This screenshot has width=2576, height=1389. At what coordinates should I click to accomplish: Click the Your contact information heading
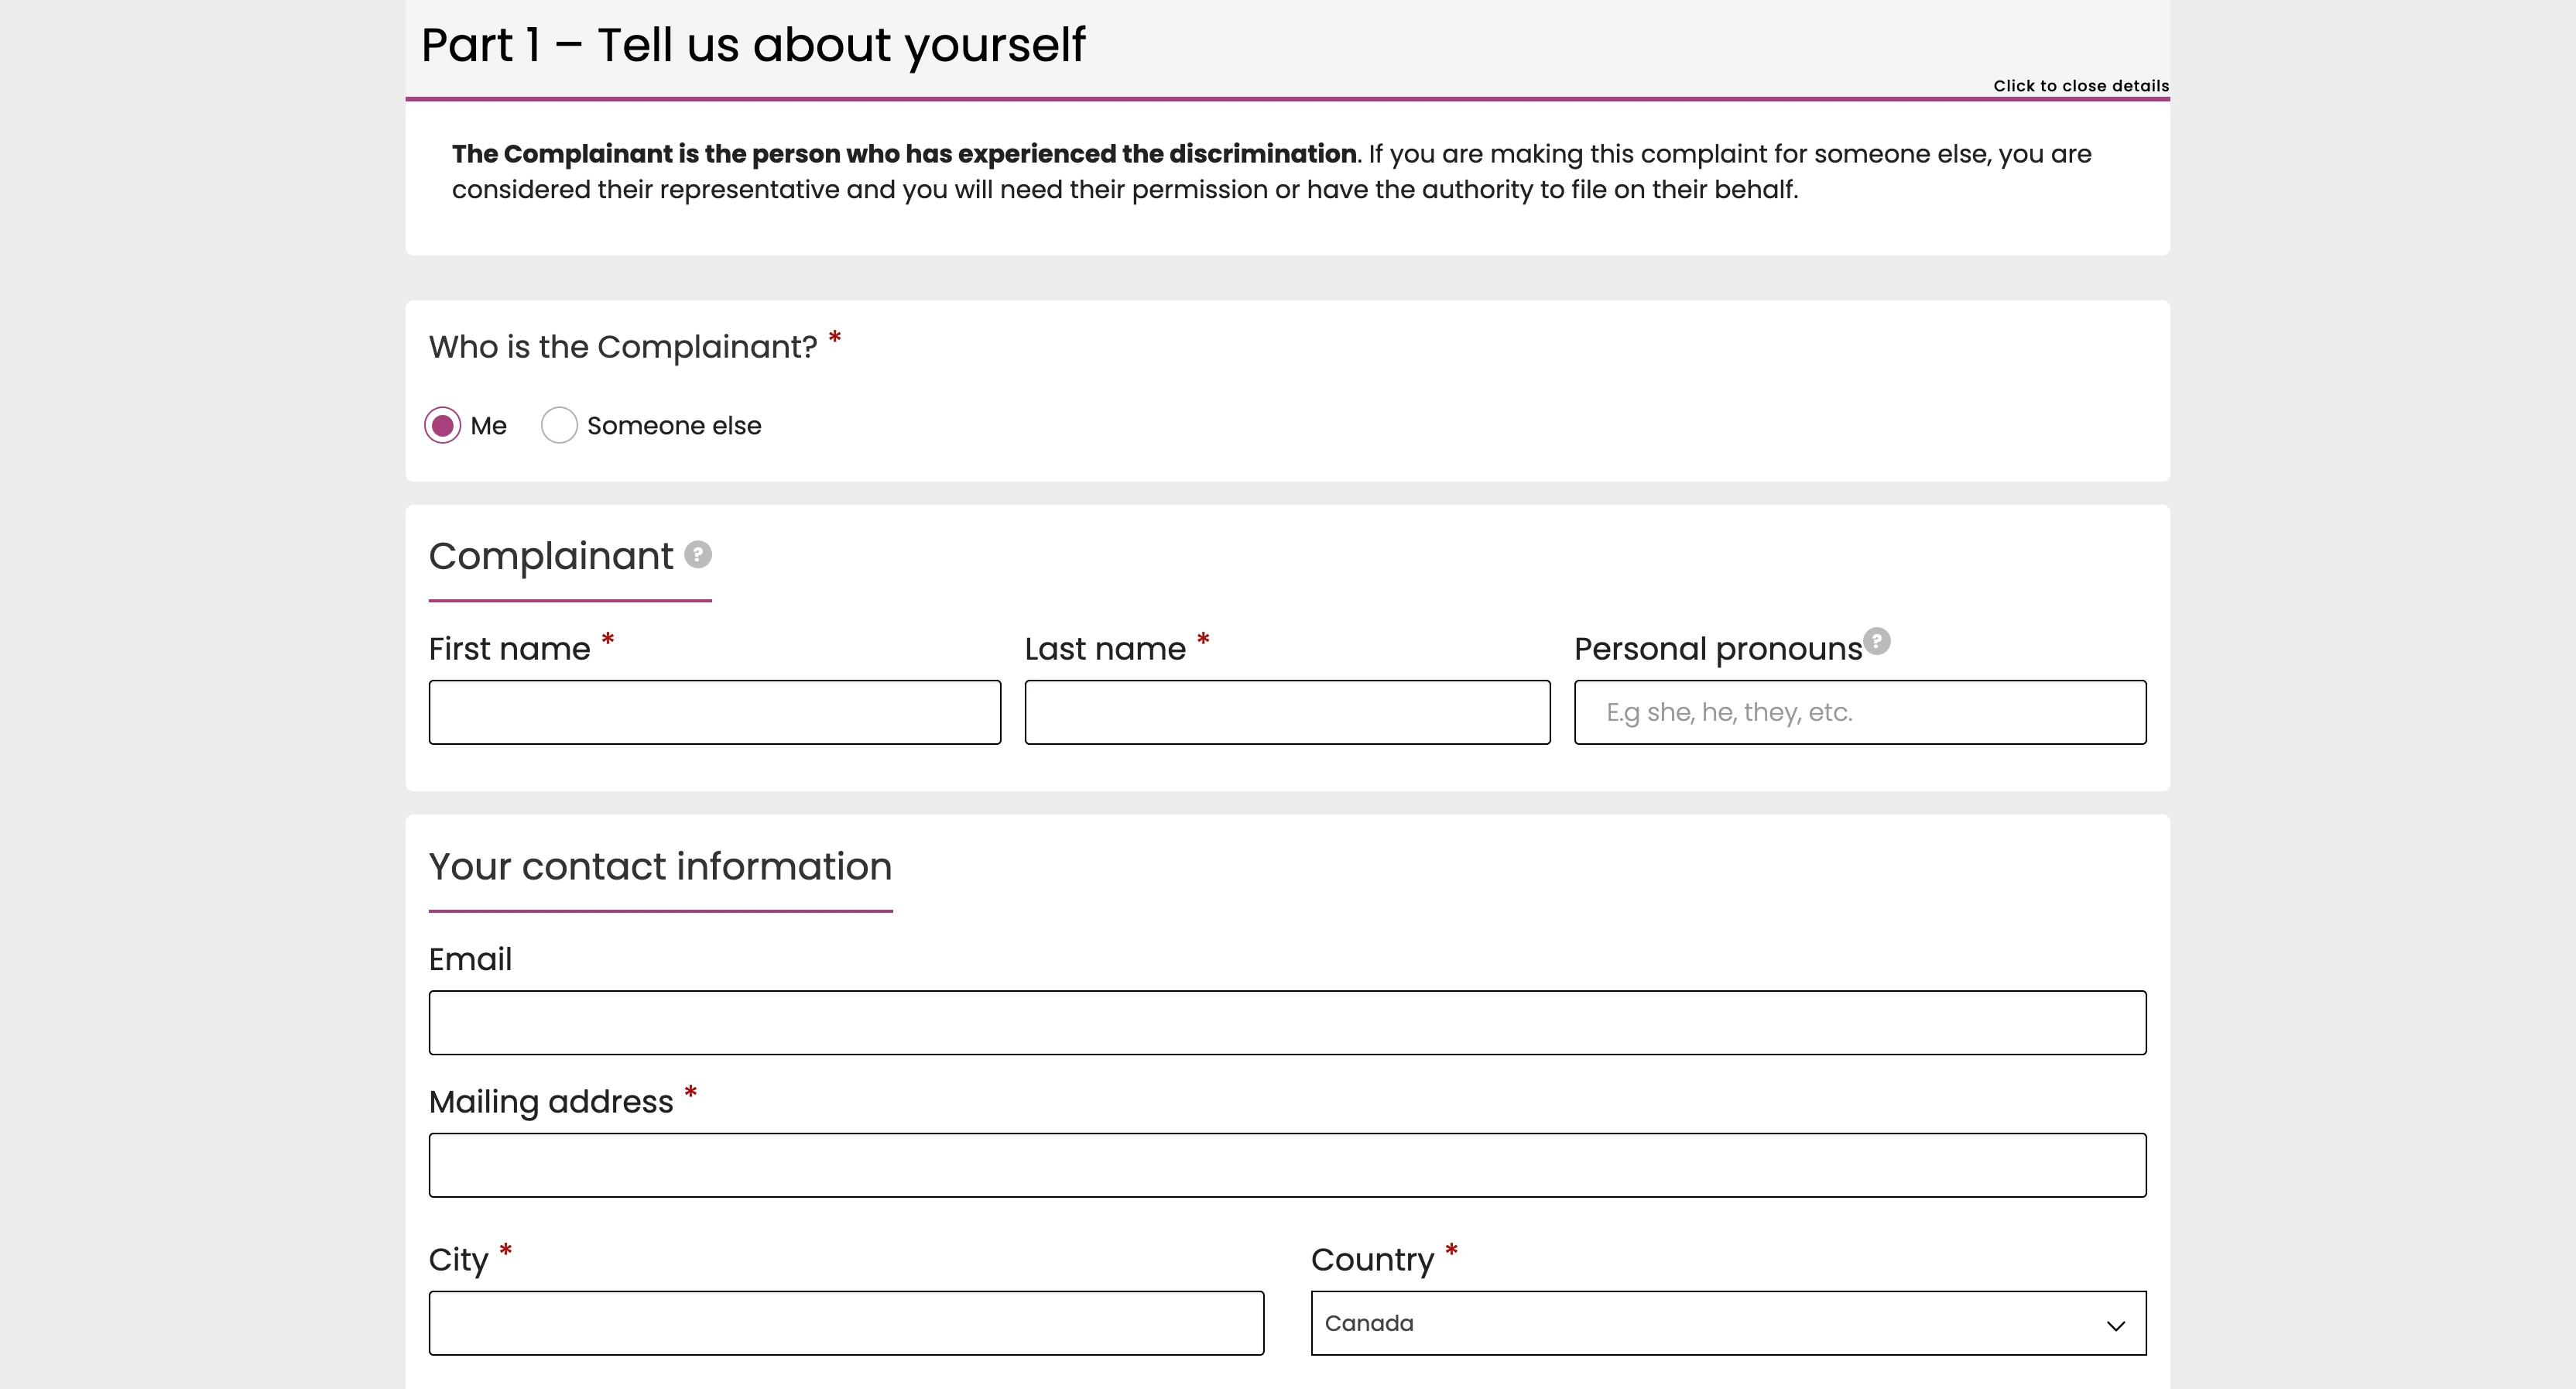660,866
